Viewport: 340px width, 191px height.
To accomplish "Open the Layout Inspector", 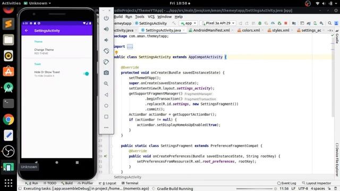I will 317,183.
